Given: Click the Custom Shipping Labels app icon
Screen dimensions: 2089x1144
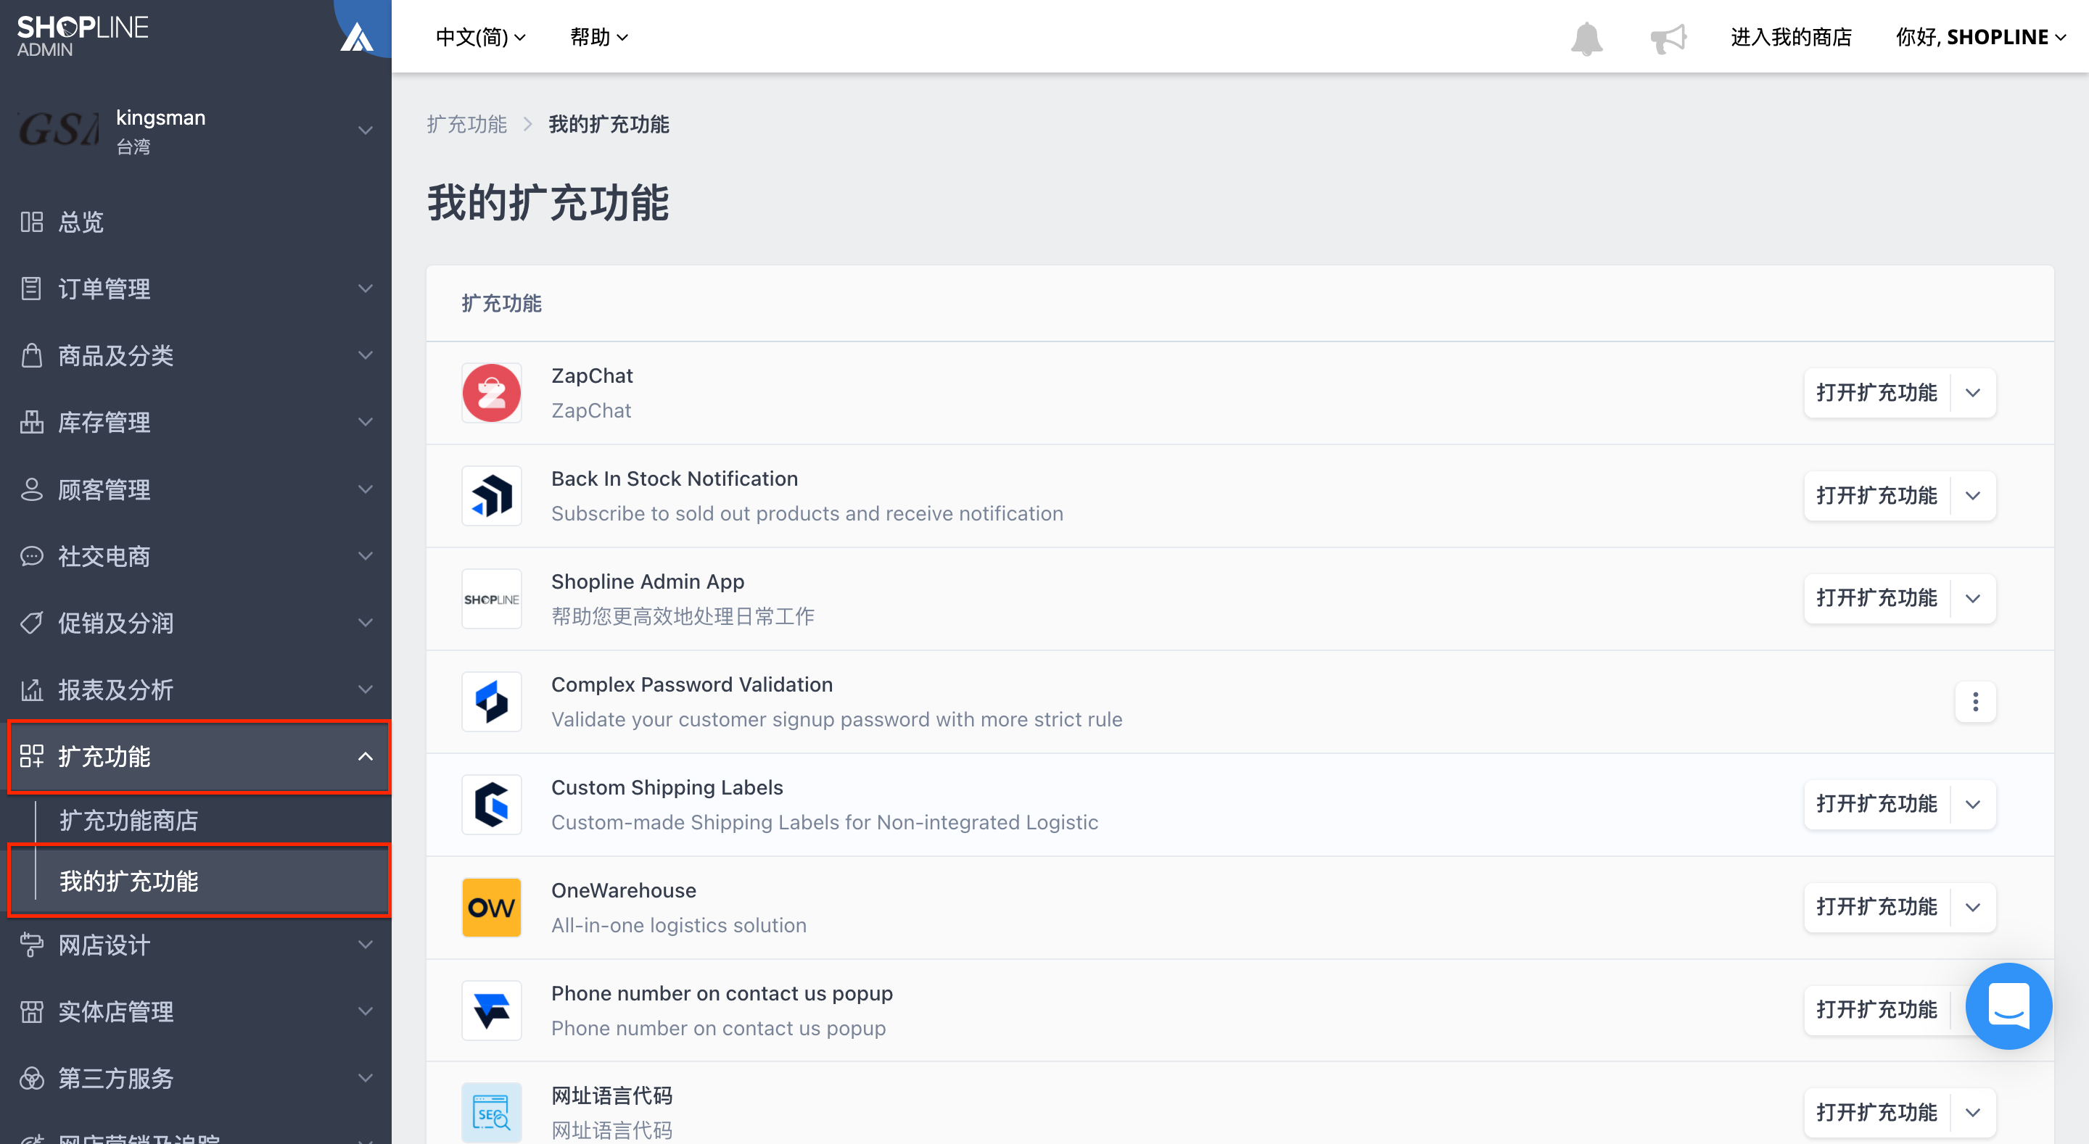Looking at the screenshot, I should point(492,804).
